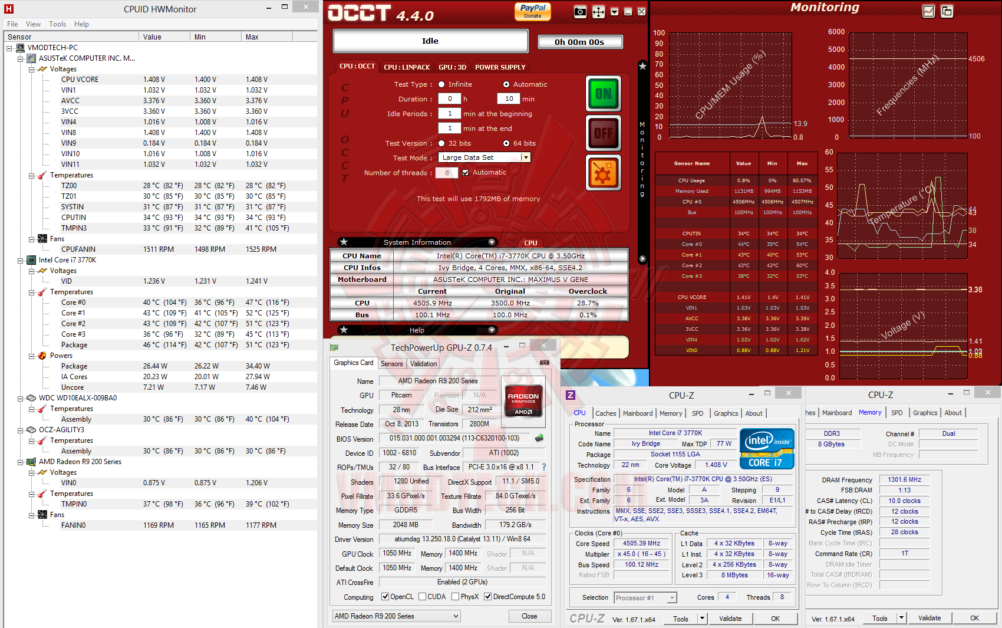Click the arrow below the vertical Monitoring strip

pos(642,259)
